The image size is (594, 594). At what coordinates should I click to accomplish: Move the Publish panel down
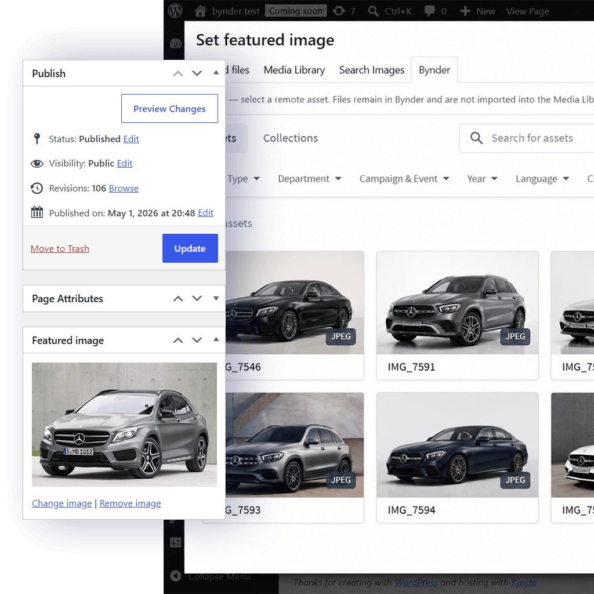pyautogui.click(x=197, y=73)
